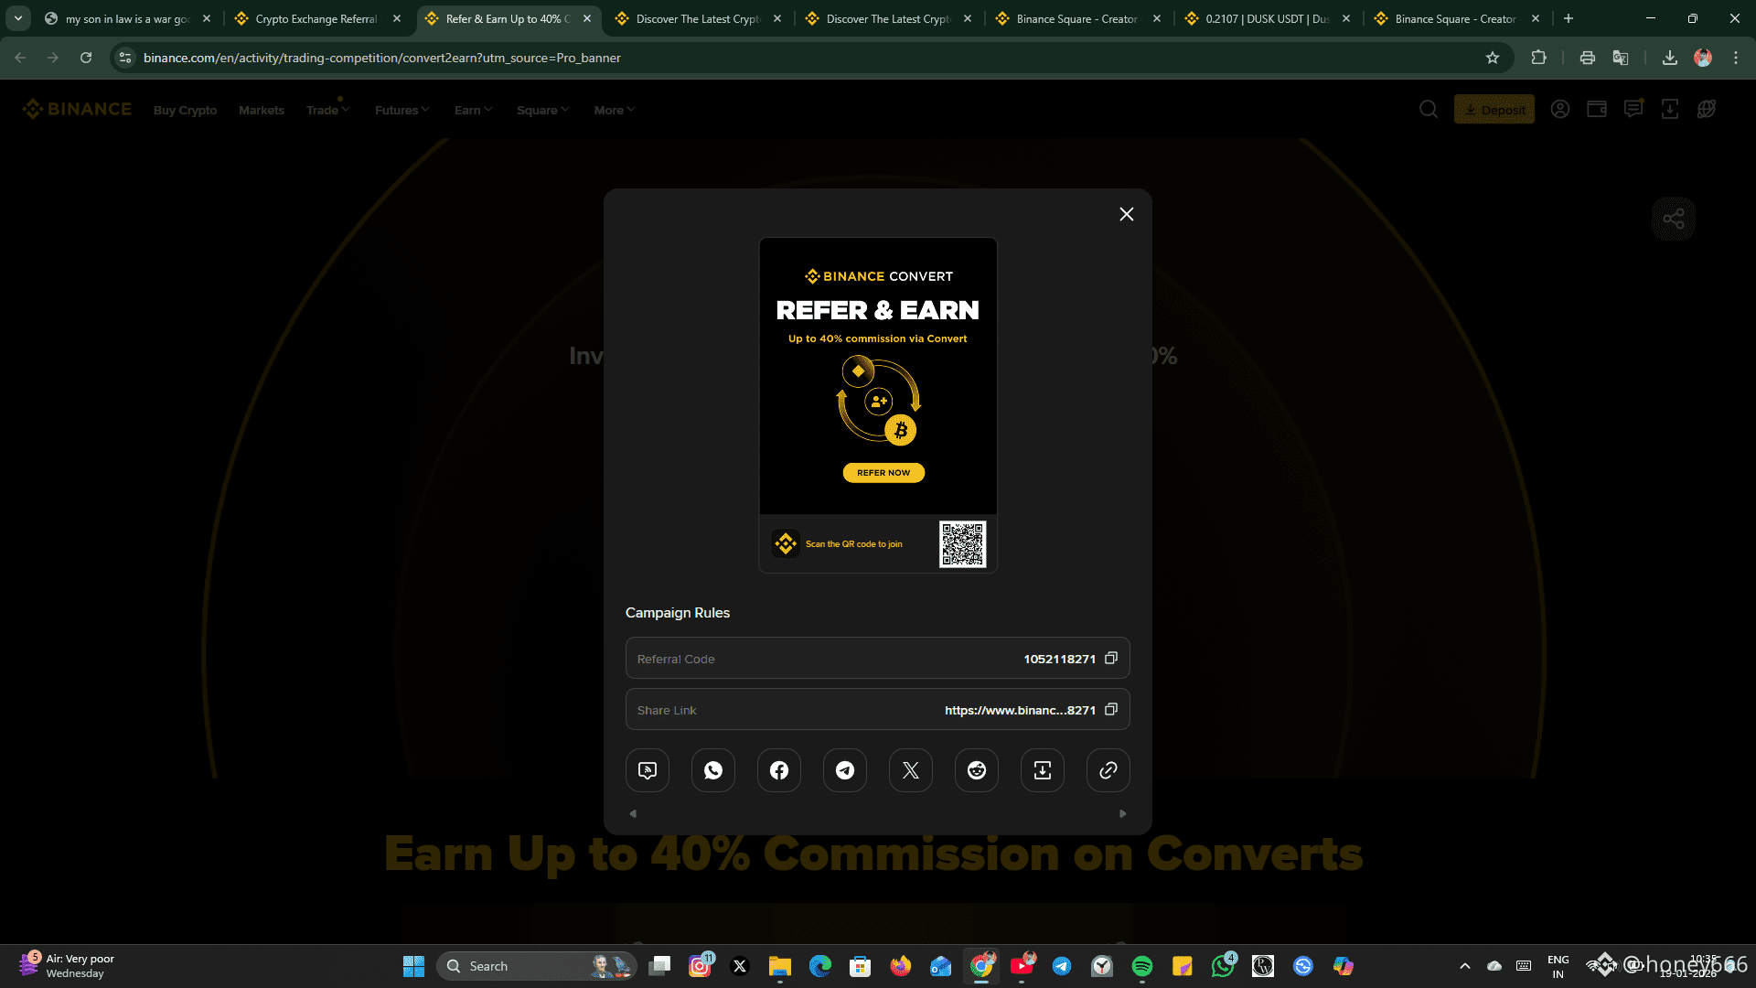This screenshot has width=1756, height=988.
Task: Close the Refer & Earn share dialog
Action: [1127, 214]
